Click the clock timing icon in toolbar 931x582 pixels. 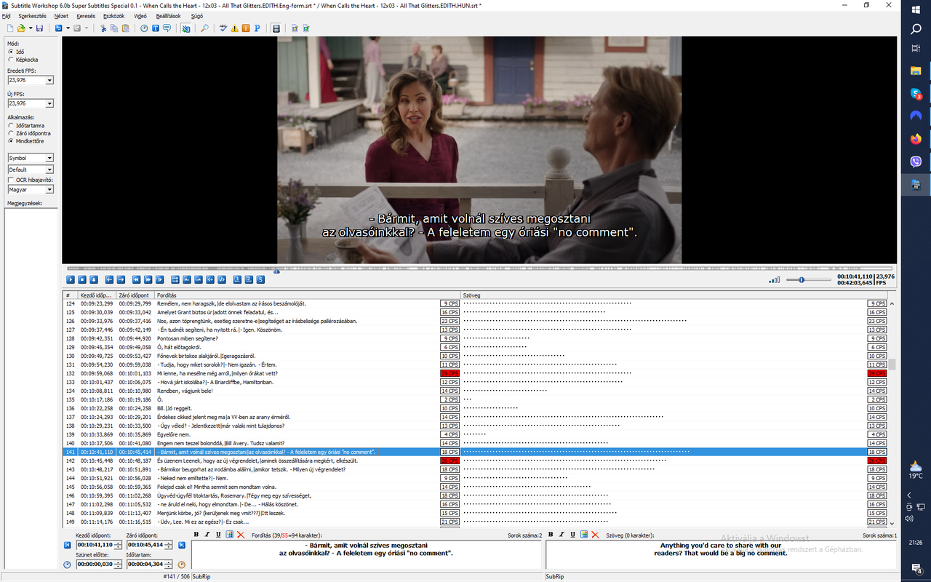[144, 28]
